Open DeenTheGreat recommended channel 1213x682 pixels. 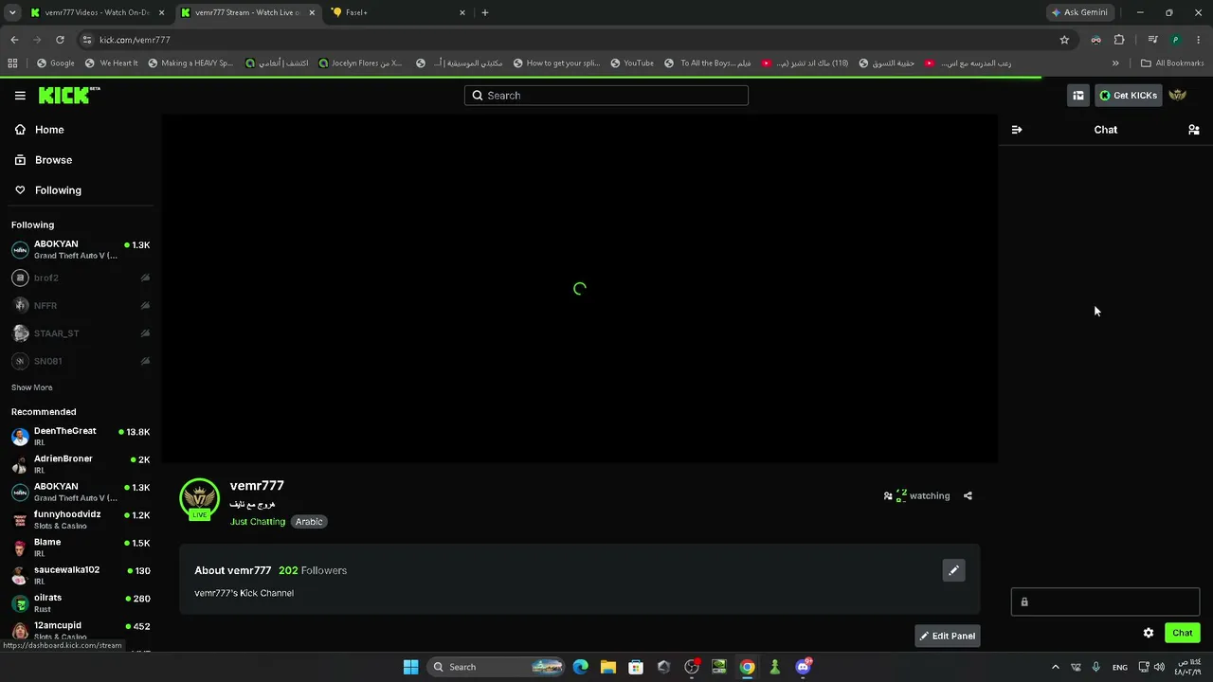80,436
